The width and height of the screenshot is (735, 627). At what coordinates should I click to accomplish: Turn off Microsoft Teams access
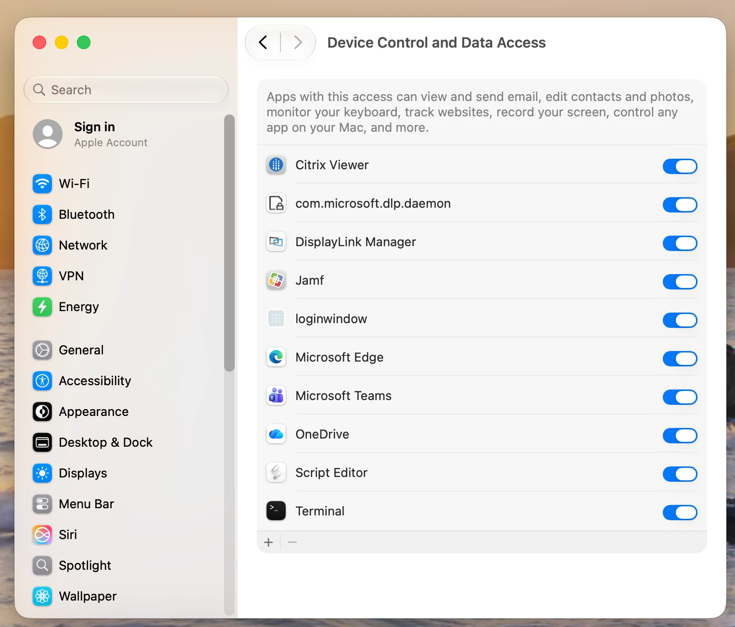680,397
